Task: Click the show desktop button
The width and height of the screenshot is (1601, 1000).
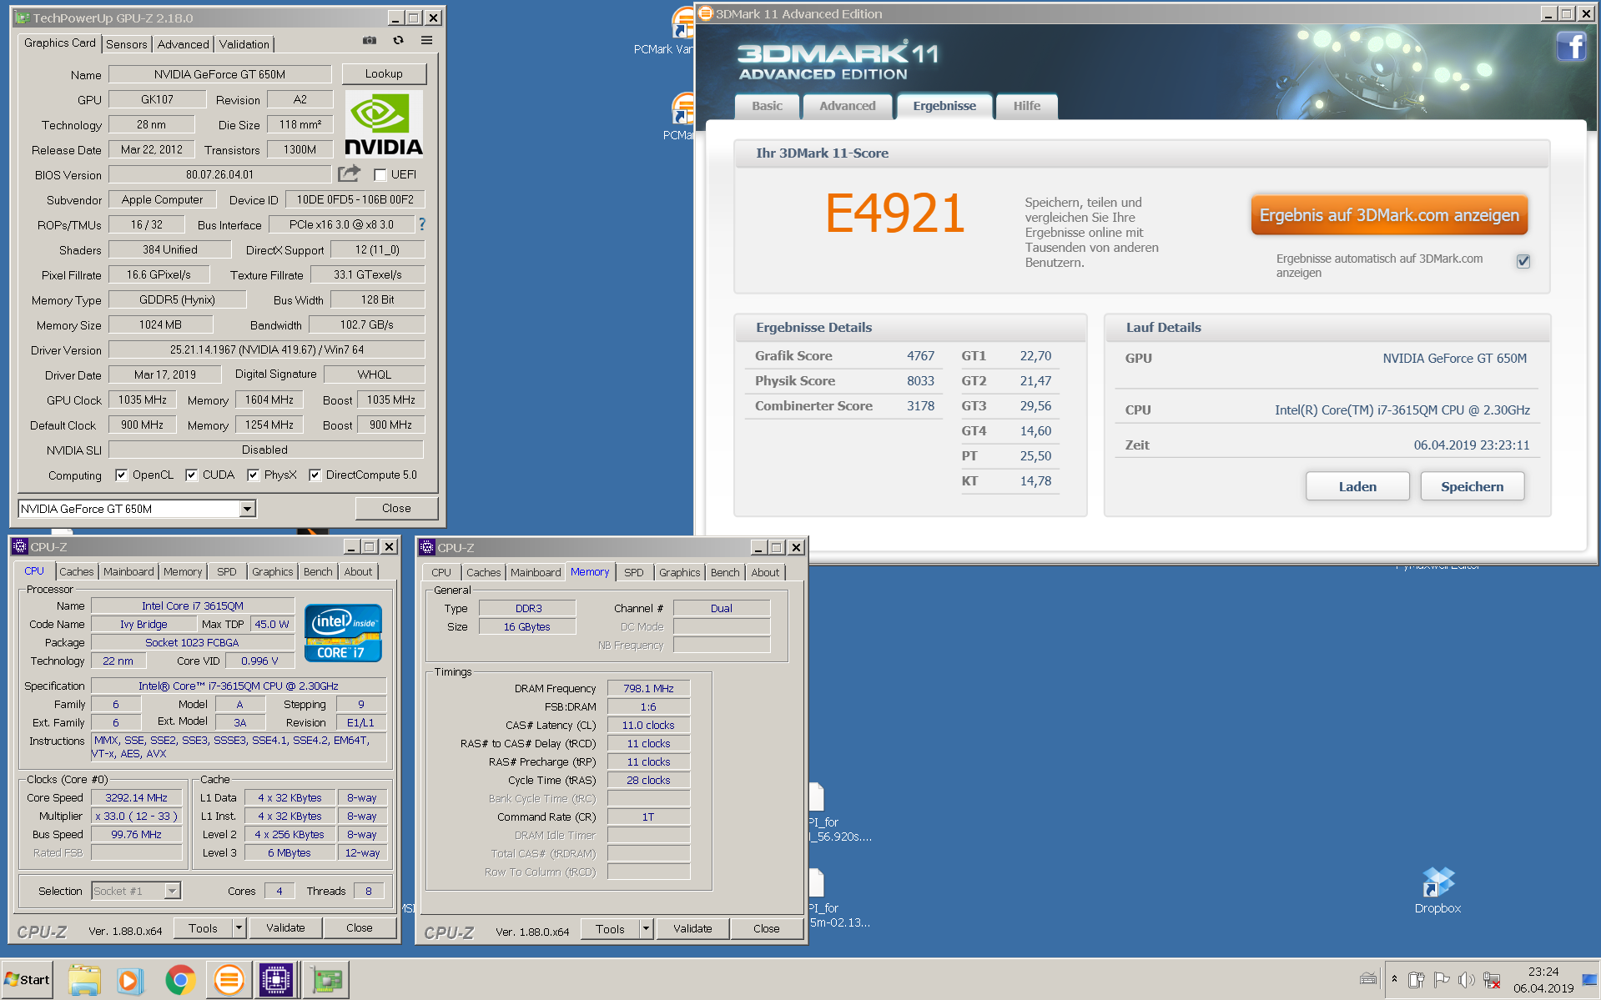Action: coord(1590,979)
